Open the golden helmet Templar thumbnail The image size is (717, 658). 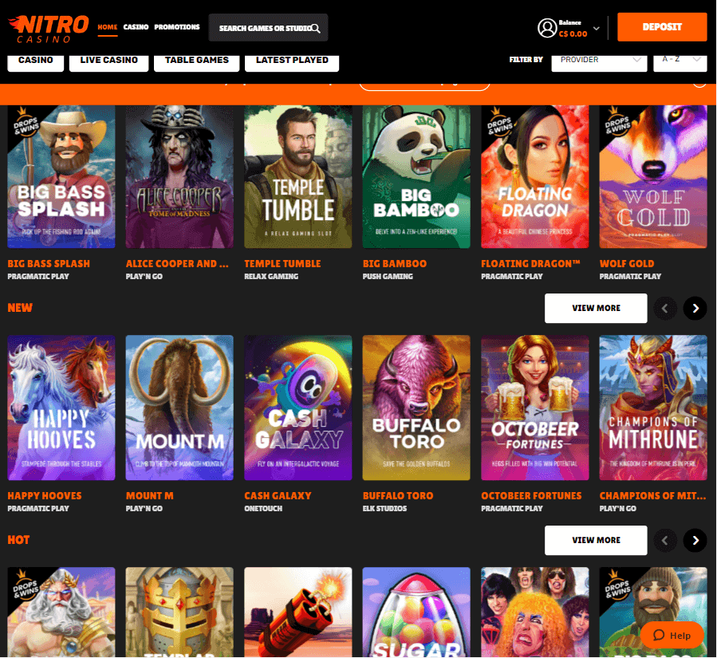(179, 613)
